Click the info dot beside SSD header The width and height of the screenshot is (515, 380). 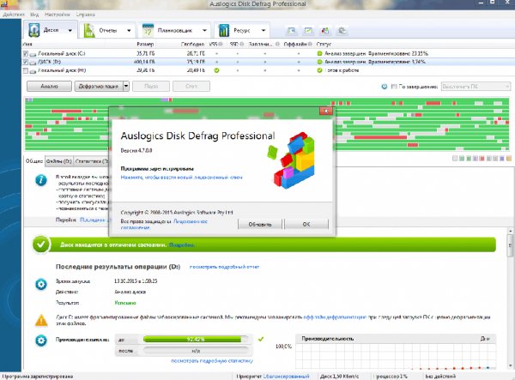click(242, 44)
